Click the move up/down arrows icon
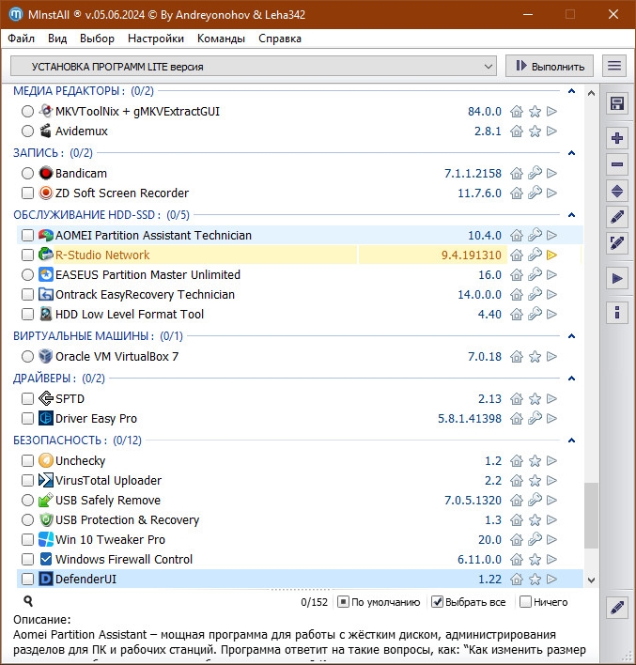Screen dimensions: 636x665 617,191
